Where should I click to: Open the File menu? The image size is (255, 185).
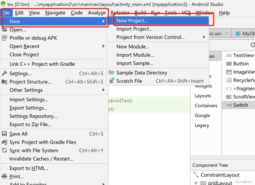coord(6,13)
